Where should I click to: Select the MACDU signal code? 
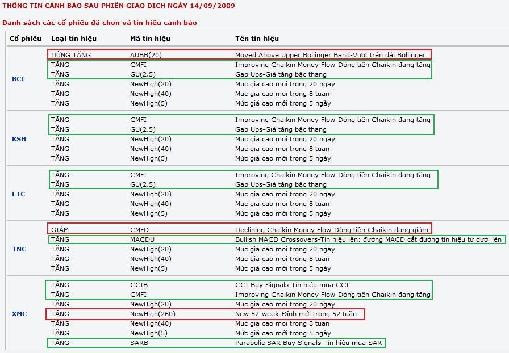(x=142, y=239)
